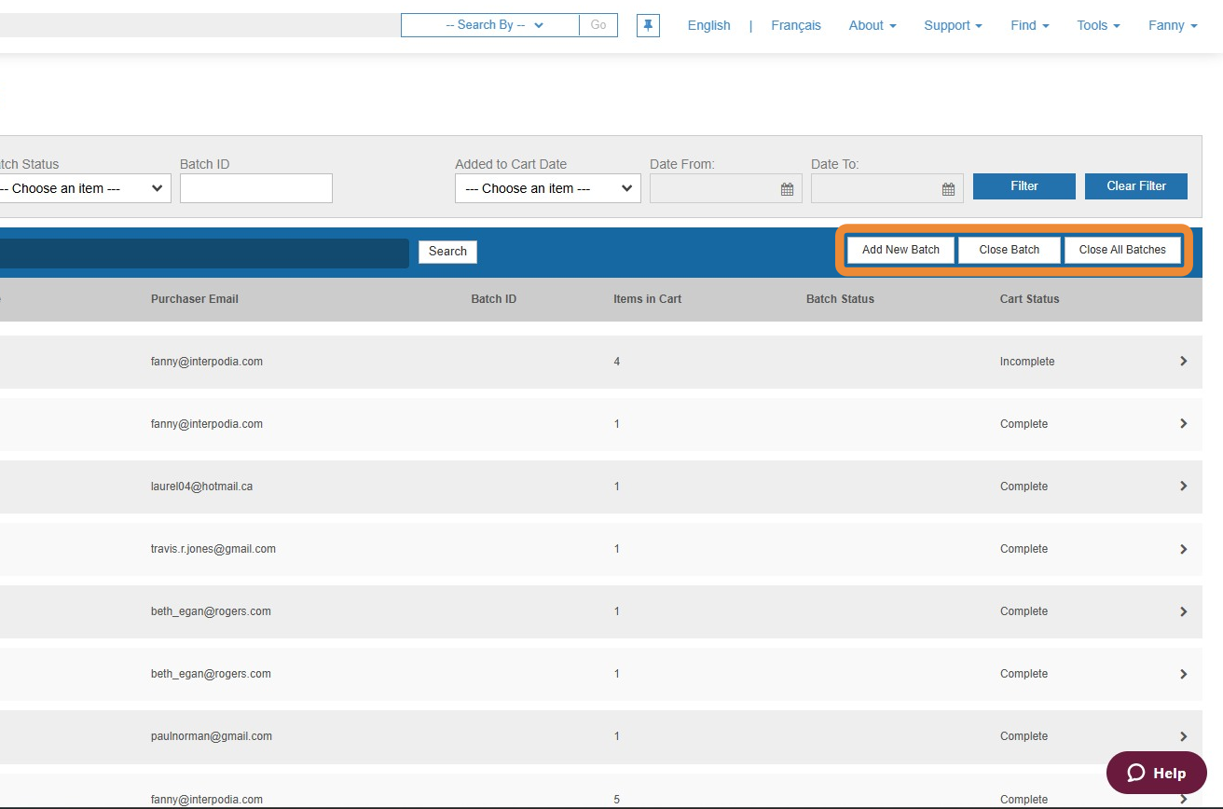Viewport: 1223px width, 809px height.
Task: Expand the Find menu
Action: click(x=1029, y=25)
